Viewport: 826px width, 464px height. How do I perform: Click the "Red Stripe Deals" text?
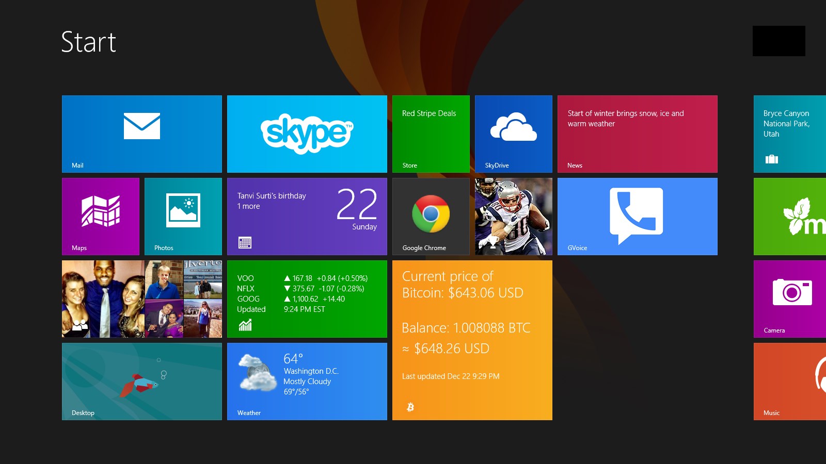tap(429, 113)
